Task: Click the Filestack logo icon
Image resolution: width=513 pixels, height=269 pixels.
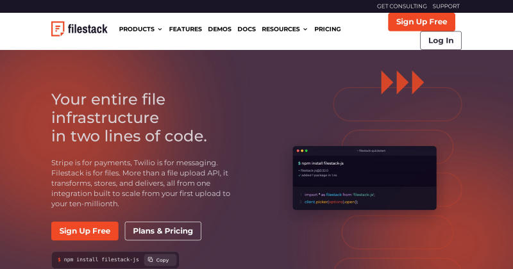Action: click(x=58, y=29)
